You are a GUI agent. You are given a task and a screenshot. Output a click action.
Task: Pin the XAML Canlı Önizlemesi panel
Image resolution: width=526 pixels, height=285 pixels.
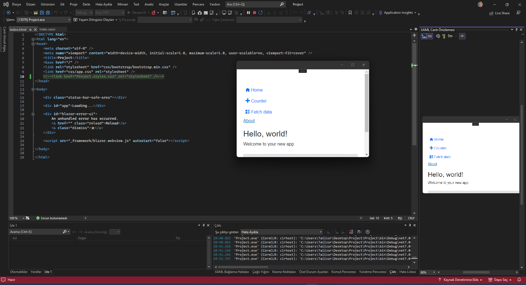pyautogui.click(x=516, y=30)
